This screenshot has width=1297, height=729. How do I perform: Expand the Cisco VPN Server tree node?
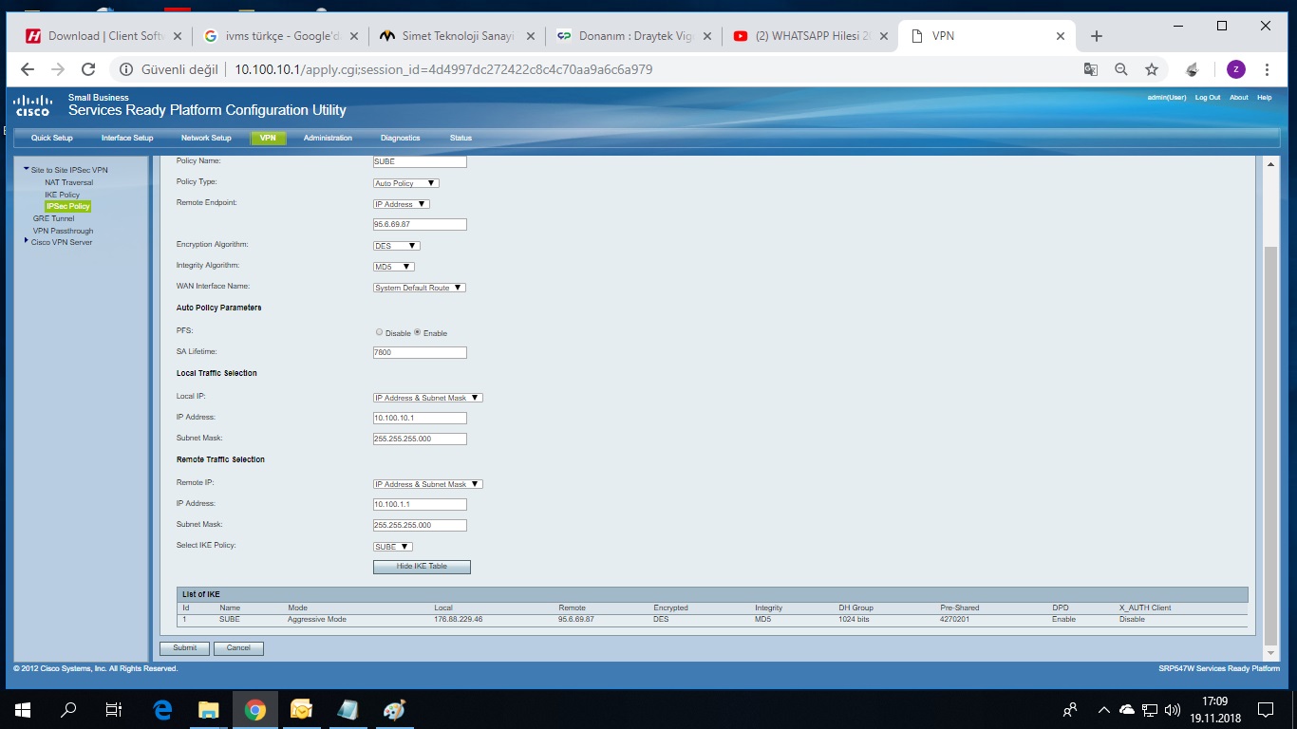click(x=27, y=241)
